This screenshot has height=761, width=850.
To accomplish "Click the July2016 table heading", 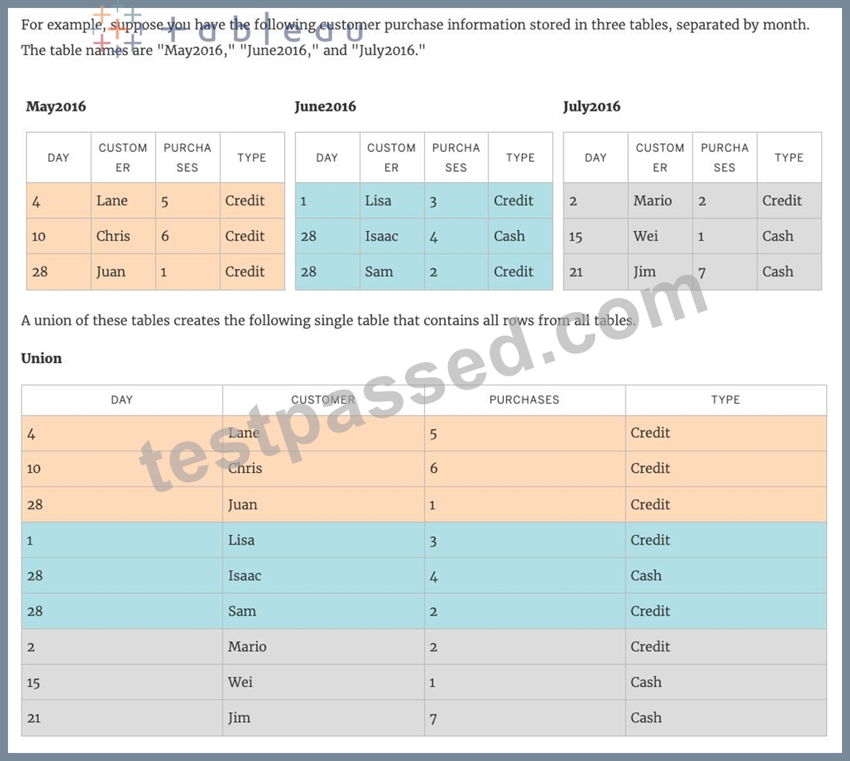I will [591, 106].
